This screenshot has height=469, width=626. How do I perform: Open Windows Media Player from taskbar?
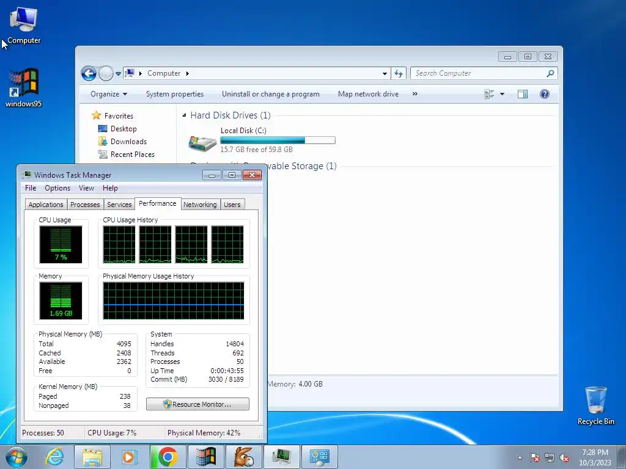[x=129, y=457]
